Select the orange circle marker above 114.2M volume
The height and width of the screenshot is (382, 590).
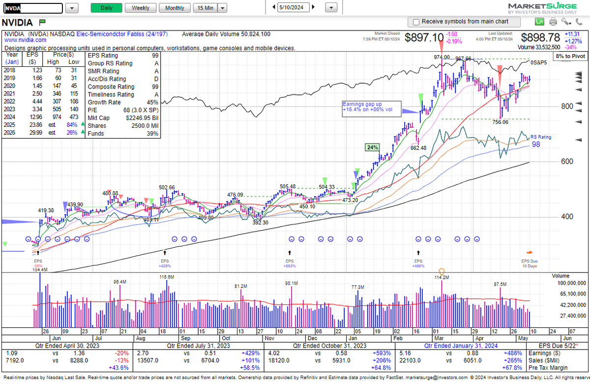(x=442, y=271)
